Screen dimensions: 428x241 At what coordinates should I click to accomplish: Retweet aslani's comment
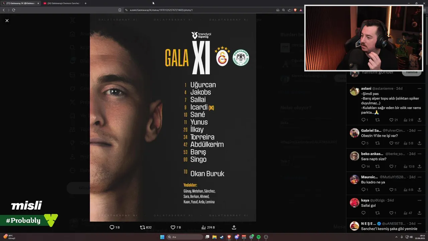tap(378, 120)
